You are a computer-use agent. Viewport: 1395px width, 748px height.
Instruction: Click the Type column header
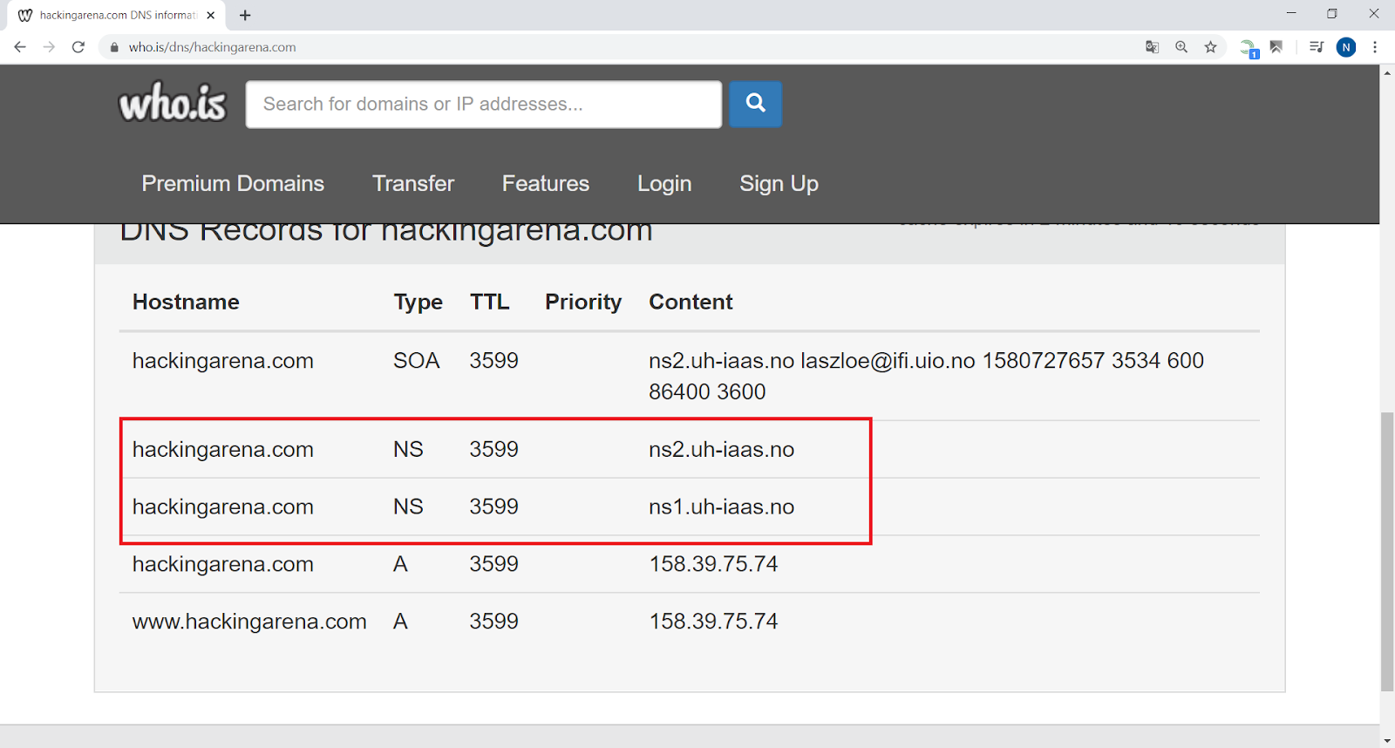click(418, 303)
